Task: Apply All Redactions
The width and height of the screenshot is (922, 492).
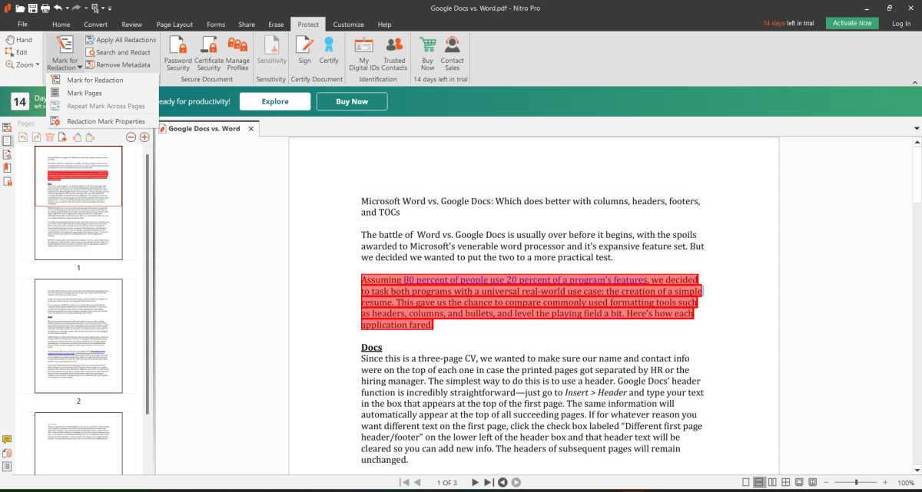Action: pos(121,40)
